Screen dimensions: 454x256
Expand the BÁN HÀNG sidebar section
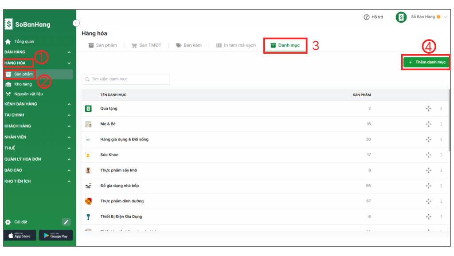pyautogui.click(x=69, y=52)
